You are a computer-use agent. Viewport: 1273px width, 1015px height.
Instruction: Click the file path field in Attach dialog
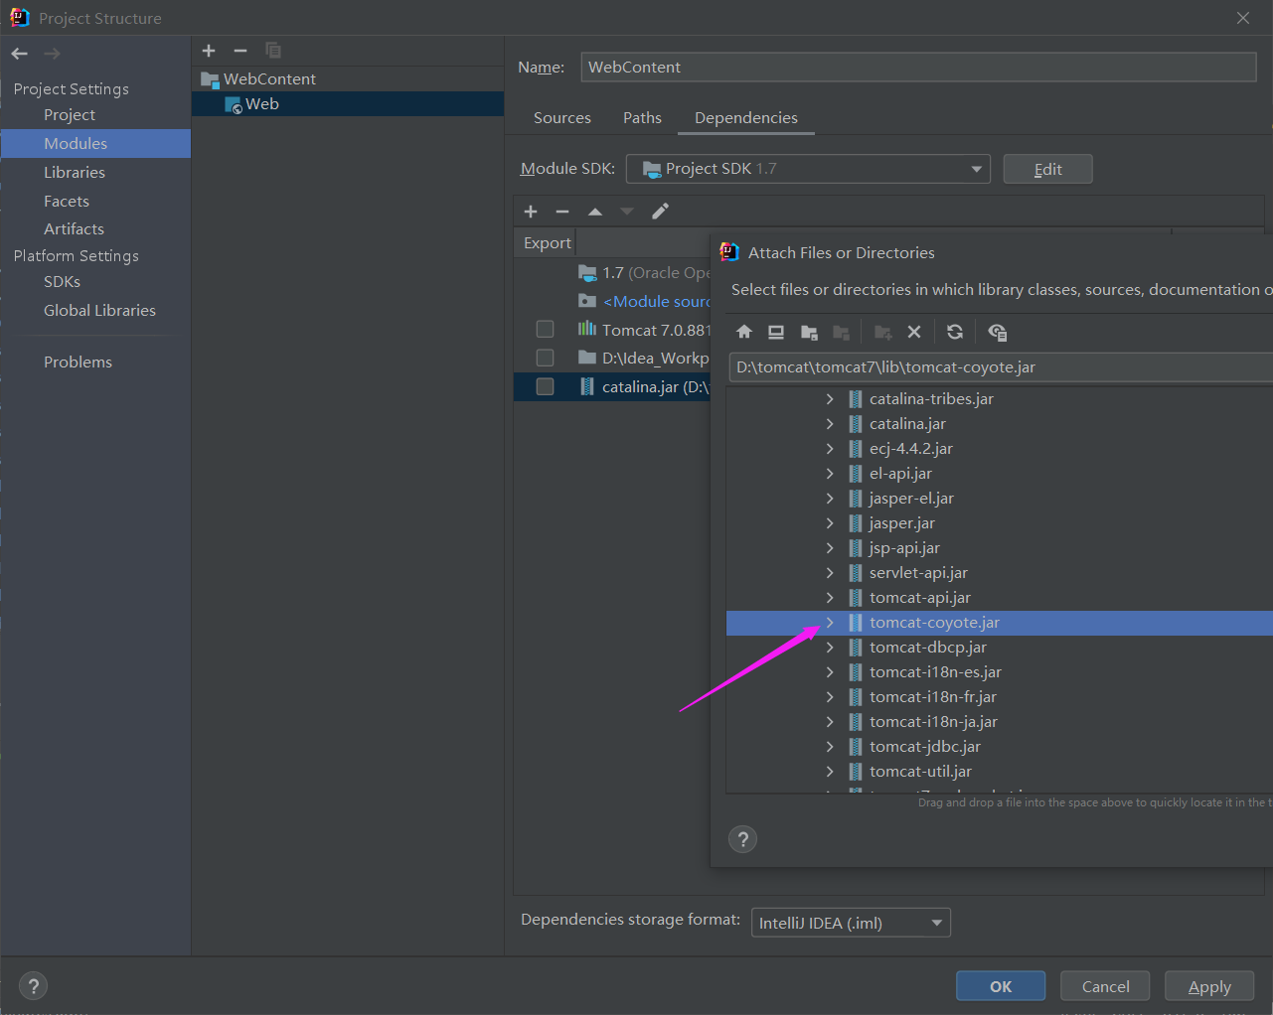tap(1001, 367)
